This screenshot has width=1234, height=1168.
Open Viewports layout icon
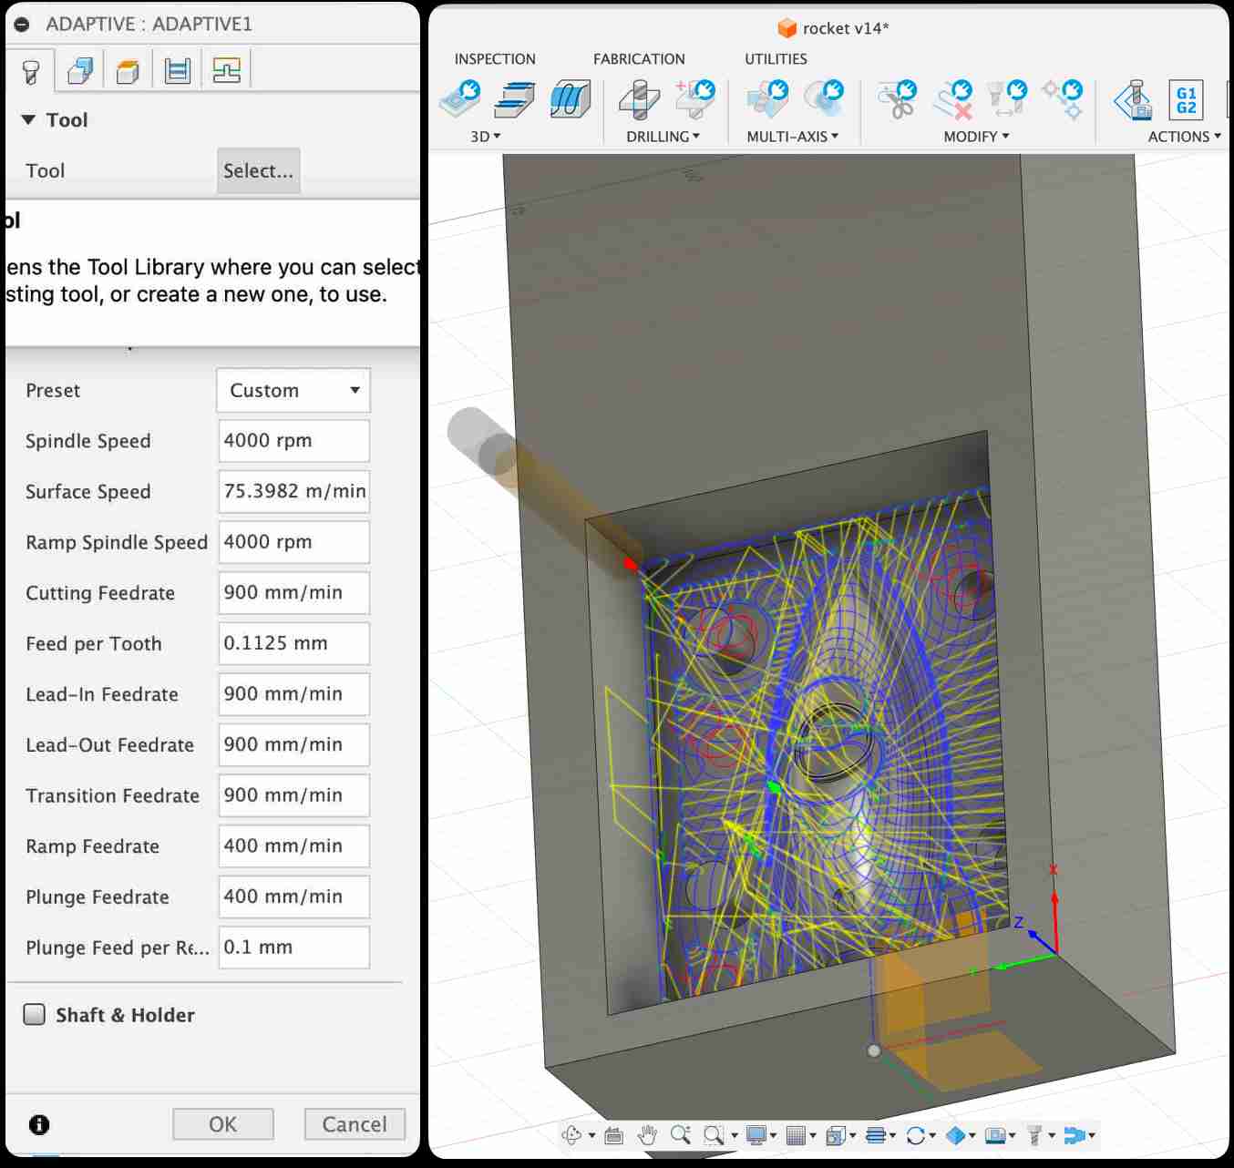[x=835, y=1135]
